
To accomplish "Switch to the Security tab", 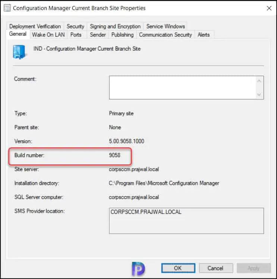I will (x=75, y=26).
